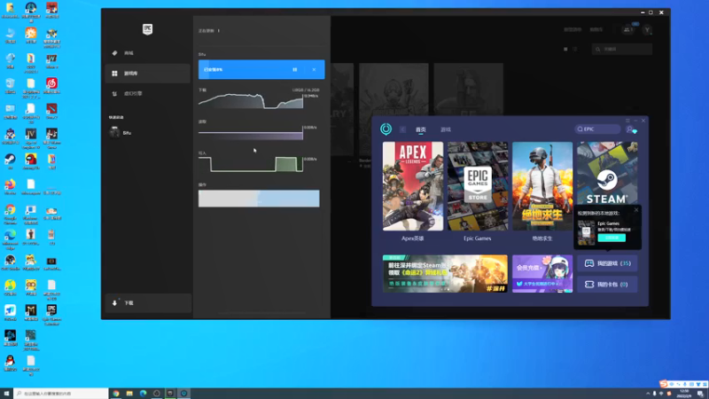Go back with booster back arrow

pos(402,129)
